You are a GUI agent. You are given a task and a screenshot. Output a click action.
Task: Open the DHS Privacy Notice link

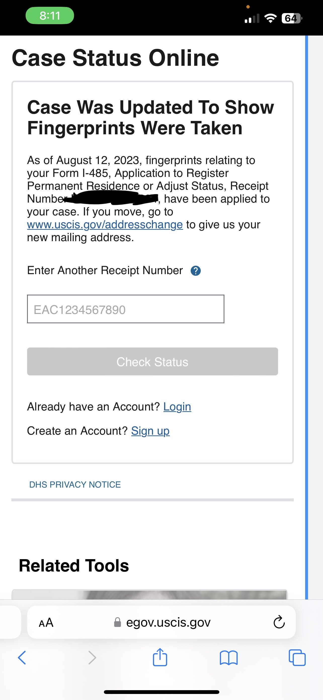tap(75, 485)
